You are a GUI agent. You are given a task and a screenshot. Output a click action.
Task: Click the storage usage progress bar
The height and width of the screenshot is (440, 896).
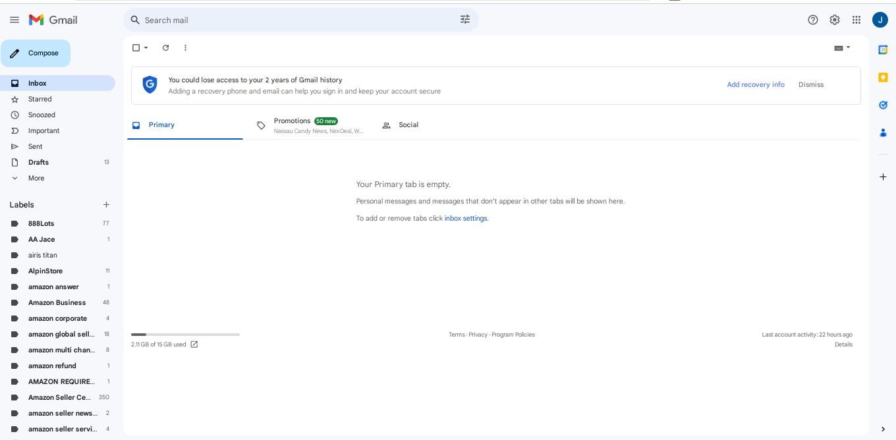tap(185, 335)
